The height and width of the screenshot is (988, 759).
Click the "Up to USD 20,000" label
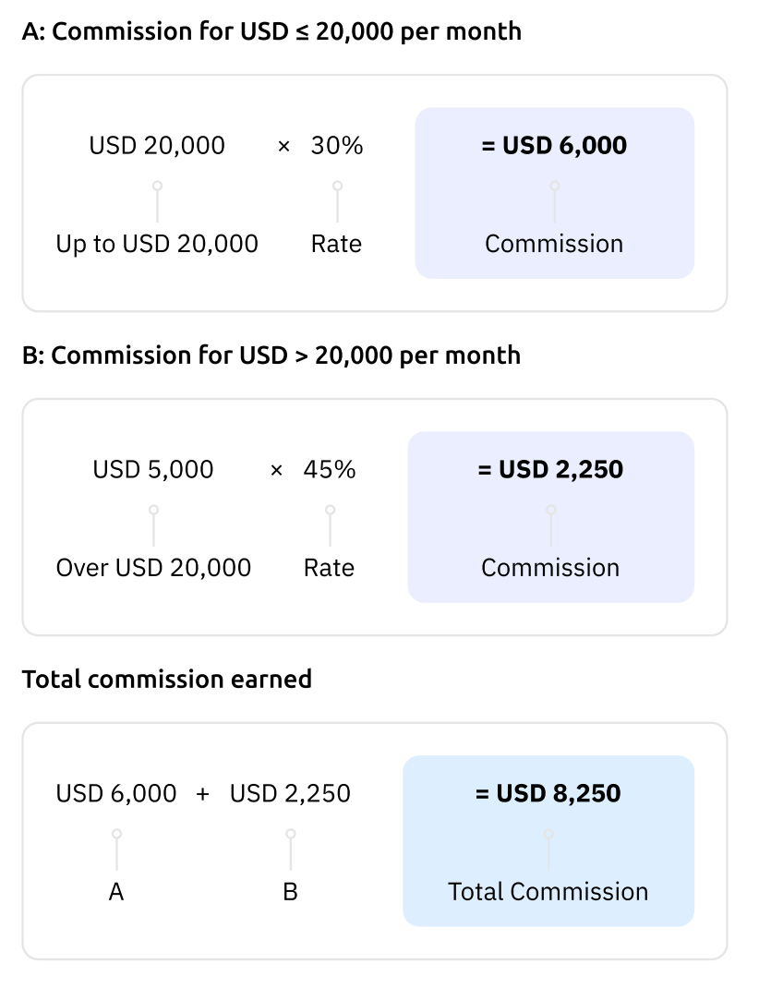pyautogui.click(x=157, y=244)
